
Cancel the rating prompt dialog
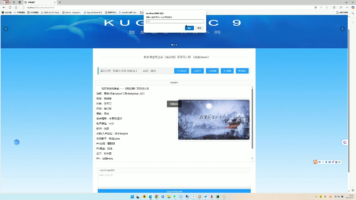pos(199,28)
